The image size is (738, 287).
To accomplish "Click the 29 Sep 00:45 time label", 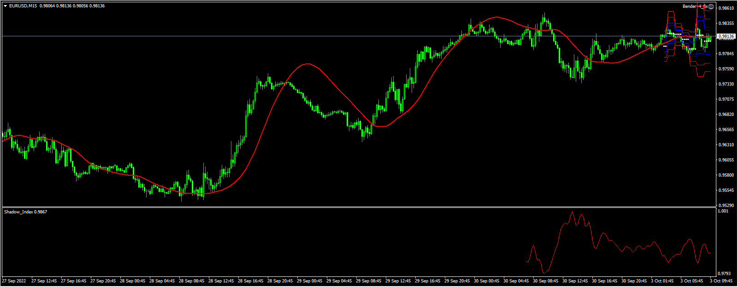I will point(310,281).
